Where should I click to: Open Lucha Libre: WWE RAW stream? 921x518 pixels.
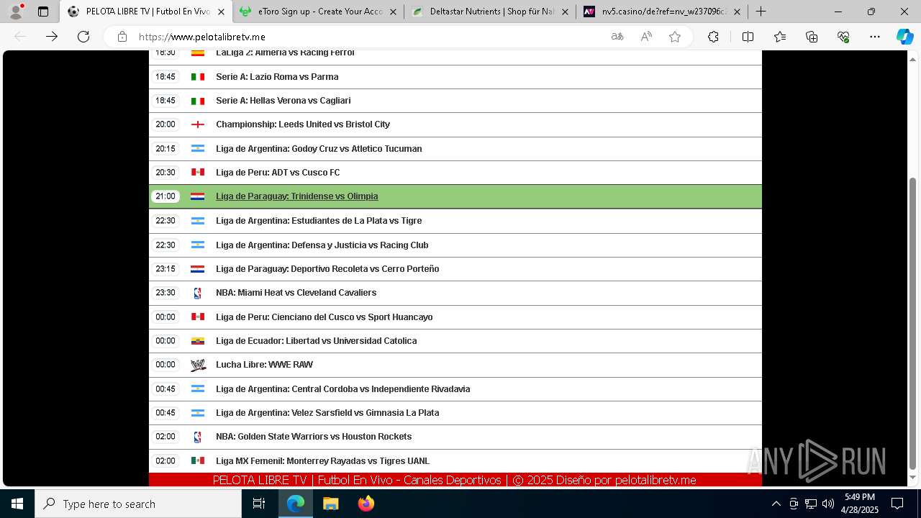tap(264, 365)
